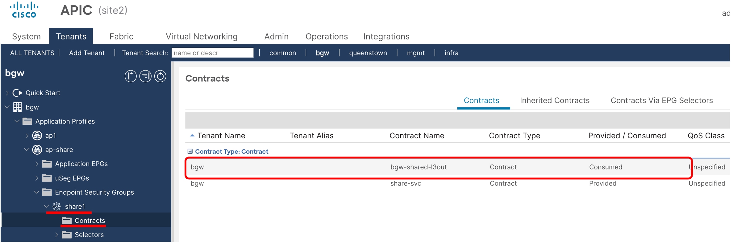
Task: Open the Tenants menu tab
Action: (x=71, y=36)
